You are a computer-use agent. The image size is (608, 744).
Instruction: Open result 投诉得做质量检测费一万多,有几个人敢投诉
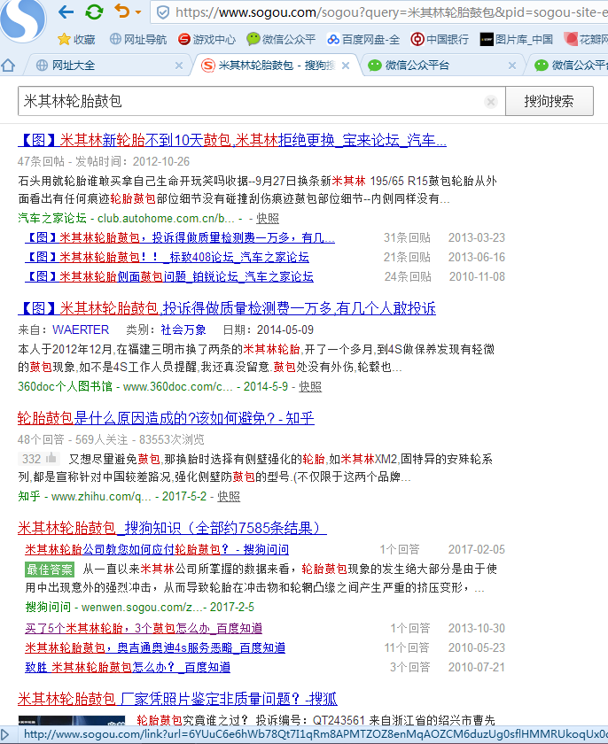point(227,308)
